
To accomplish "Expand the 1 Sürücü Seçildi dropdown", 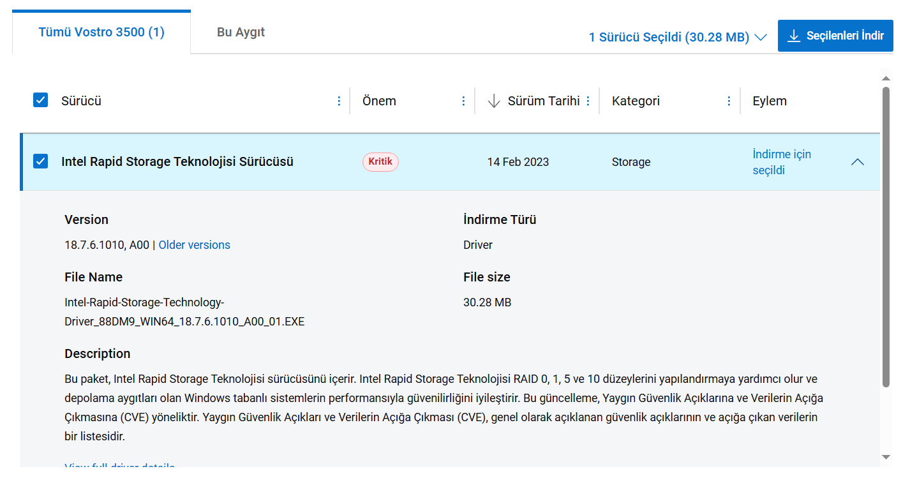I will (760, 38).
